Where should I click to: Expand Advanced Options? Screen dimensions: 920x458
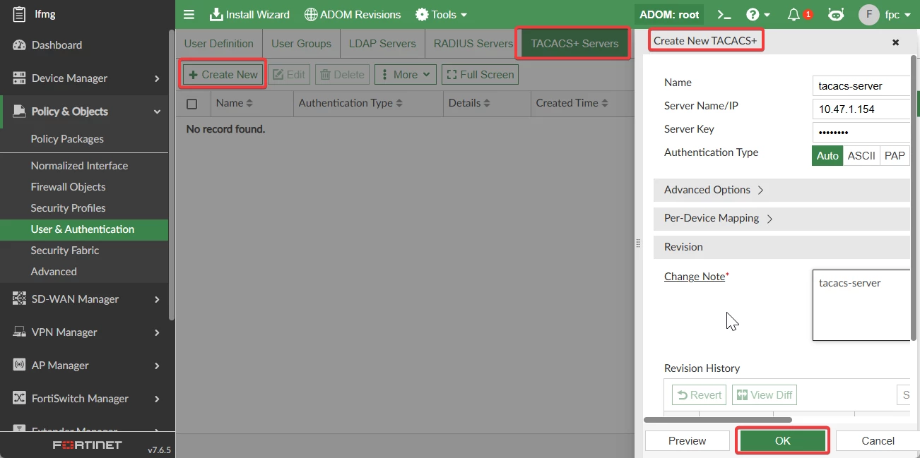click(x=782, y=190)
